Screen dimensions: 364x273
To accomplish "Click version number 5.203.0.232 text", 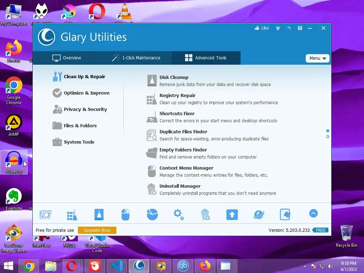I will click(x=298, y=230).
